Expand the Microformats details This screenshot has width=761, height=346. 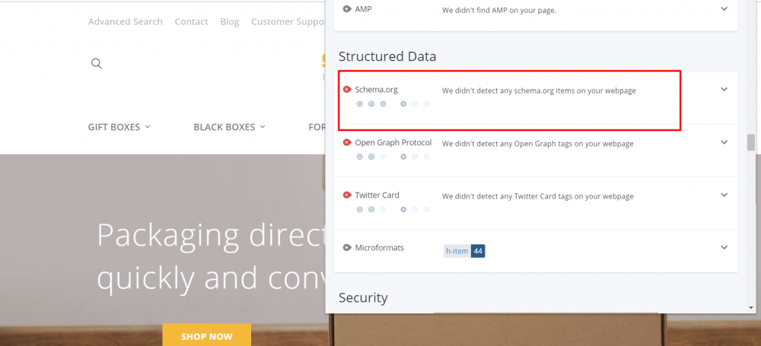click(x=724, y=247)
